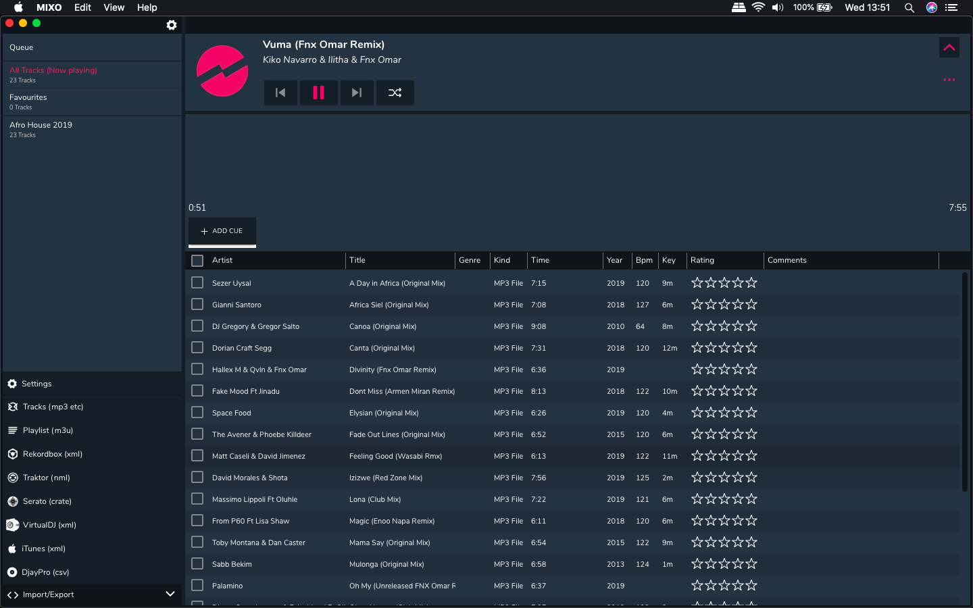Click the ADD CUE button
This screenshot has height=608, width=973.
[x=222, y=231]
